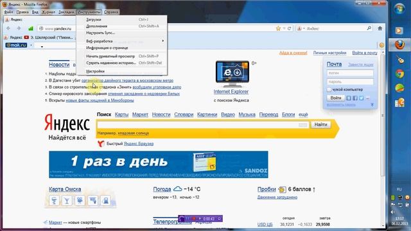Click the traffic jam icon next to Пробки

coord(282,189)
